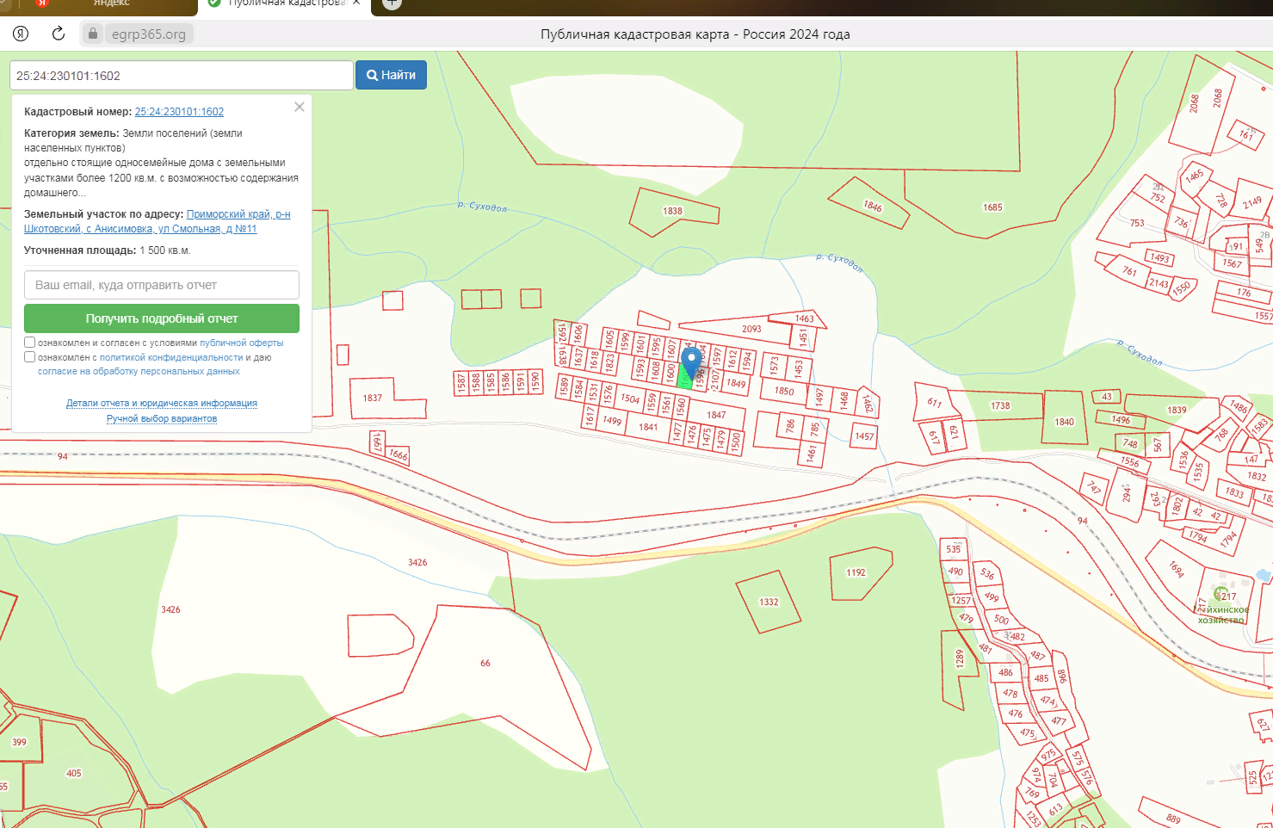Open cadastral number 25:24:230101:1602 link
1273x828 pixels.
179,112
